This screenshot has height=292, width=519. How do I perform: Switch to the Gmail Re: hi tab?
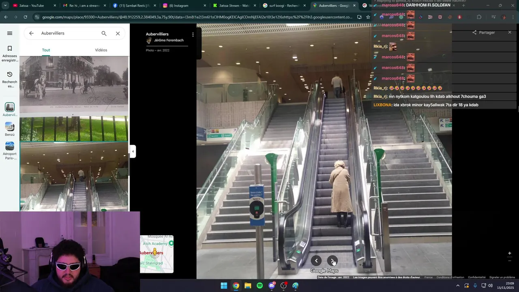pyautogui.click(x=84, y=6)
